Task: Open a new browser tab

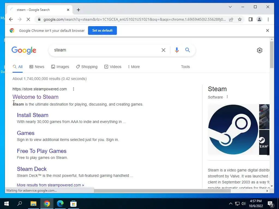Action: click(x=78, y=10)
